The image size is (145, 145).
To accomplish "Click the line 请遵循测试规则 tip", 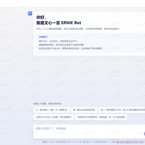I will (x=62, y=45).
